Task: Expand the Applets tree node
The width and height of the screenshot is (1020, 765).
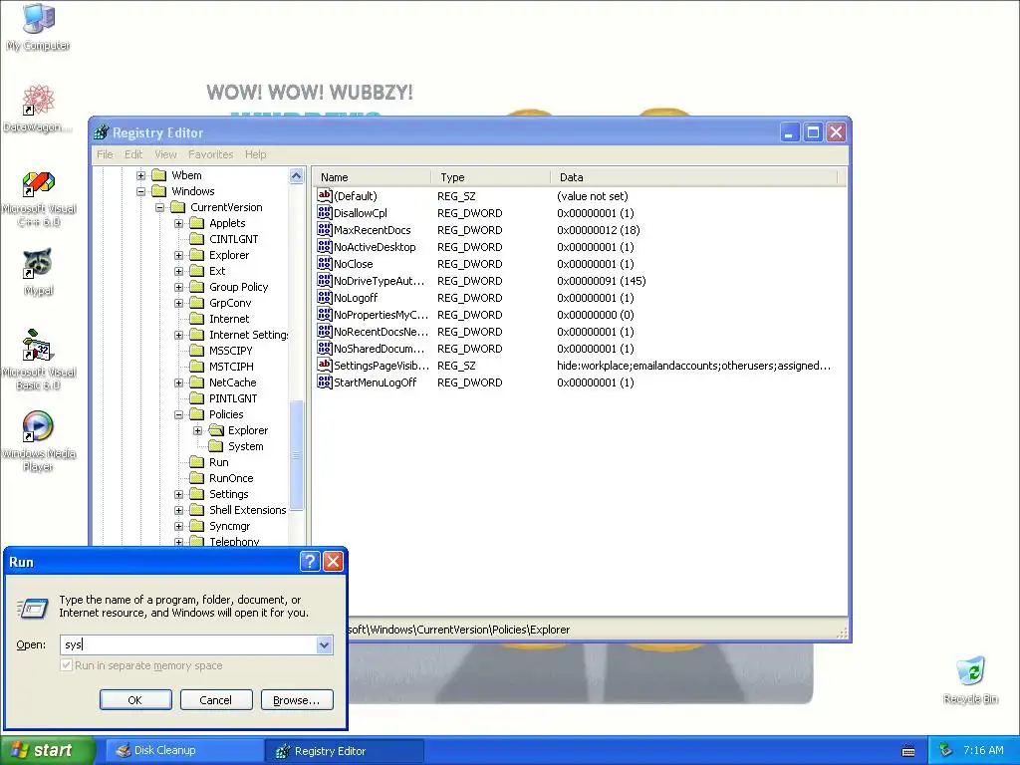Action: point(178,223)
